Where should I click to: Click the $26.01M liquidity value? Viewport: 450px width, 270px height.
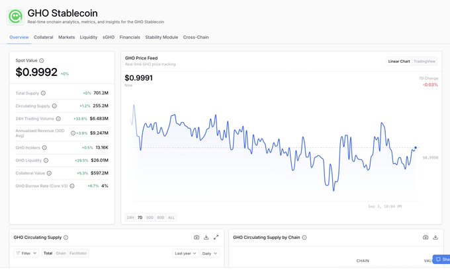[99, 160]
